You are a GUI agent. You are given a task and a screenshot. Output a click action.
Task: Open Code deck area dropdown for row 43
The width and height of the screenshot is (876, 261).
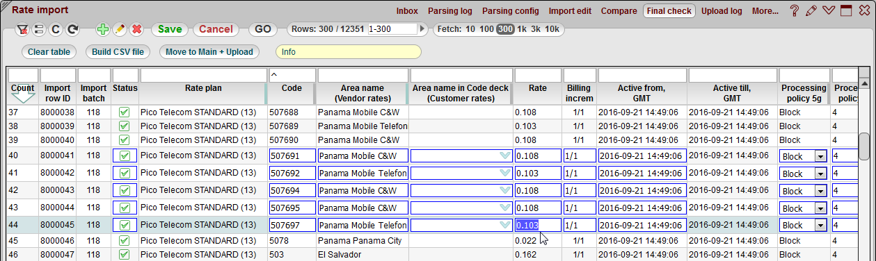click(x=505, y=208)
